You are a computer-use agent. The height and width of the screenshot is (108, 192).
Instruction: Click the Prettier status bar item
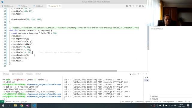click(179, 102)
